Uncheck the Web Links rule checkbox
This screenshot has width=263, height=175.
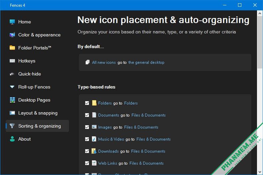pos(87,163)
